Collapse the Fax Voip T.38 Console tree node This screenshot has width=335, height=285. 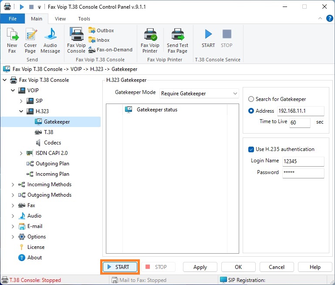(x=5, y=80)
